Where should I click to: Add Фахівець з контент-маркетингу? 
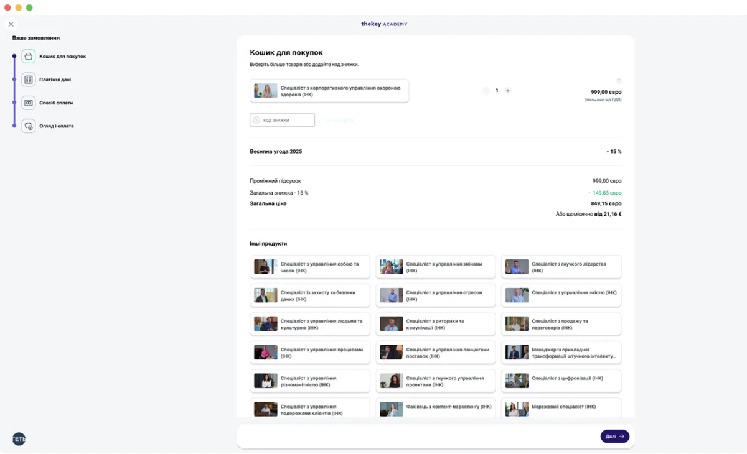(x=436, y=408)
